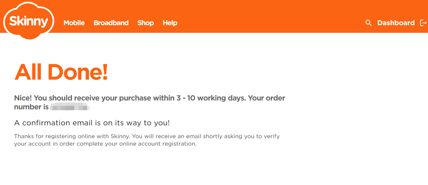Screen dimensions: 428x185
Task: Click the Thanks for registering paragraph
Action: point(147,140)
